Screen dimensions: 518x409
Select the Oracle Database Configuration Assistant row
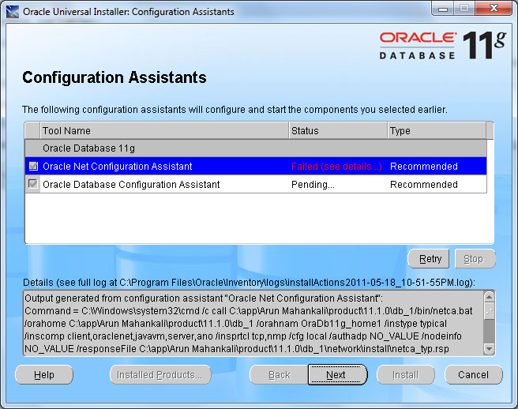coord(256,184)
